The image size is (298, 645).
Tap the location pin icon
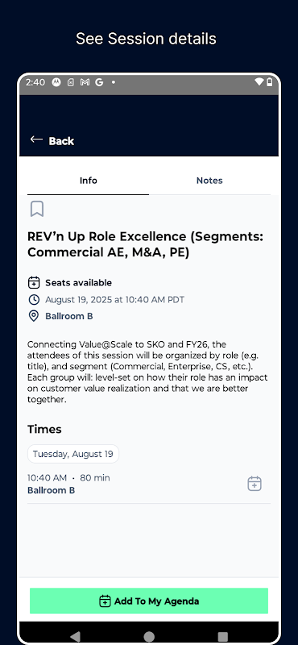point(34,316)
